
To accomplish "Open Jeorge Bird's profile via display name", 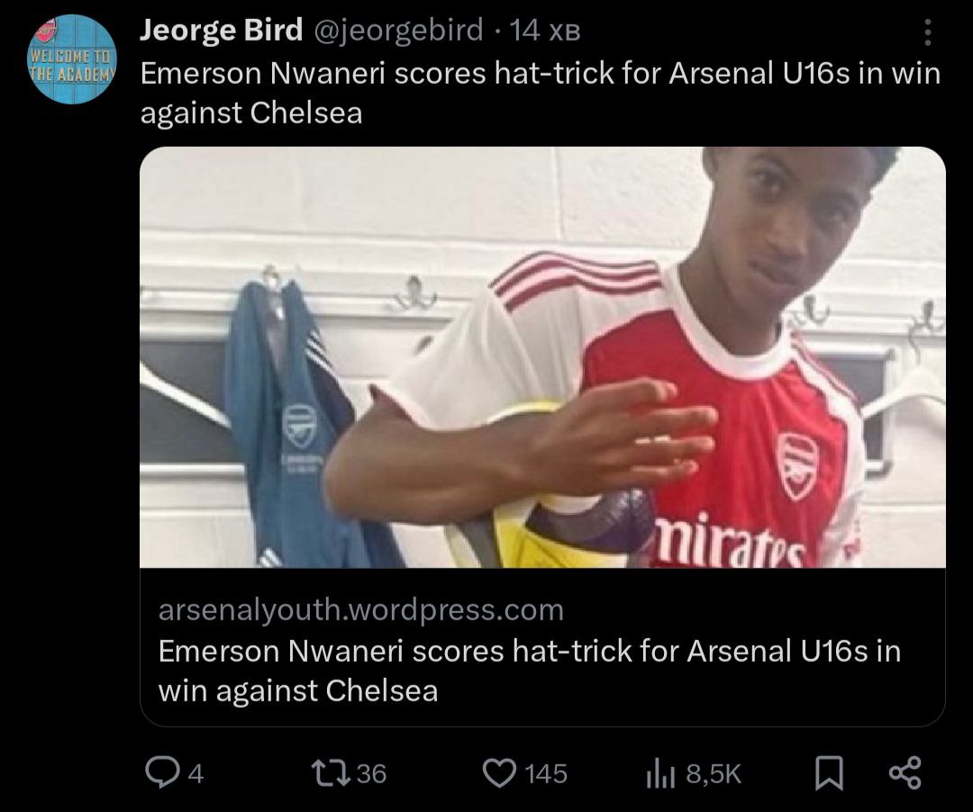I will click(x=222, y=31).
